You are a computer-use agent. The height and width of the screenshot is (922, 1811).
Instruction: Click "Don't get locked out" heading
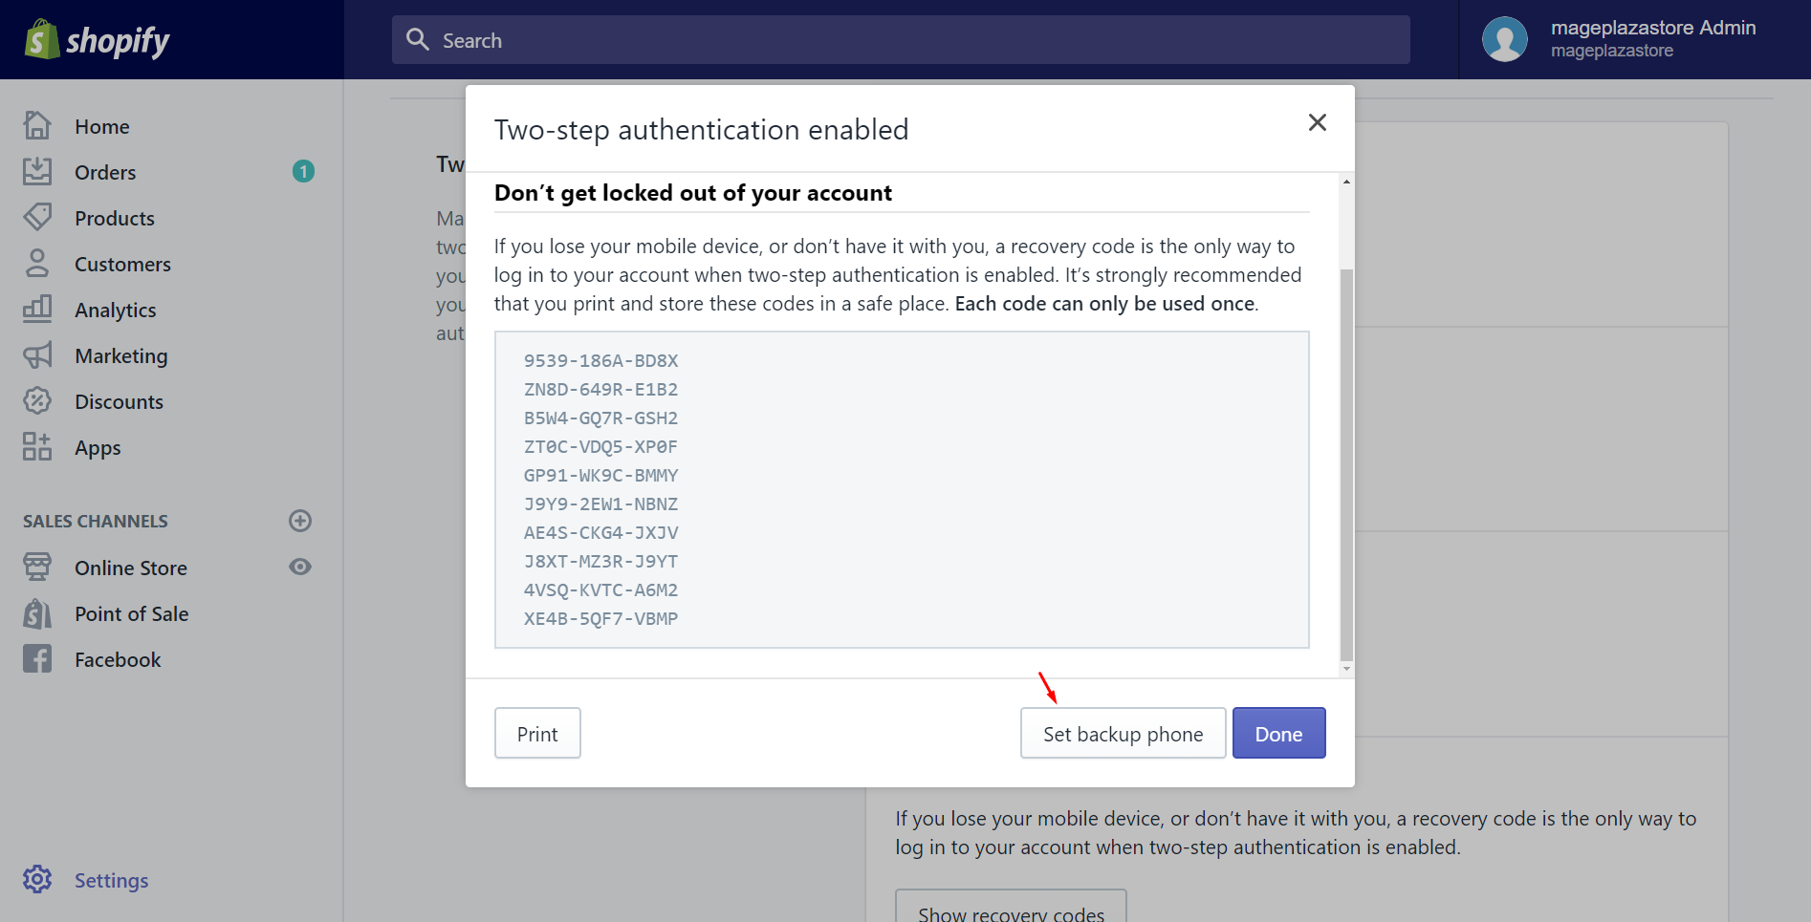pyautogui.click(x=692, y=193)
